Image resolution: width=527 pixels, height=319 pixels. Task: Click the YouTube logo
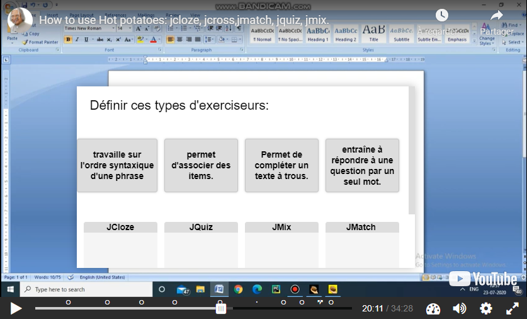(x=483, y=279)
